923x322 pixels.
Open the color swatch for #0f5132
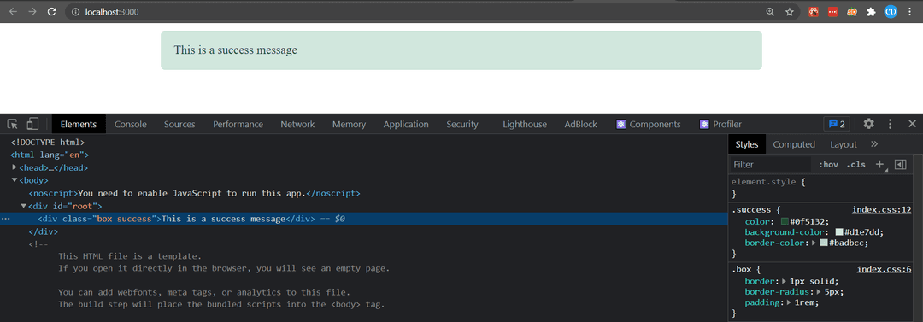point(785,222)
